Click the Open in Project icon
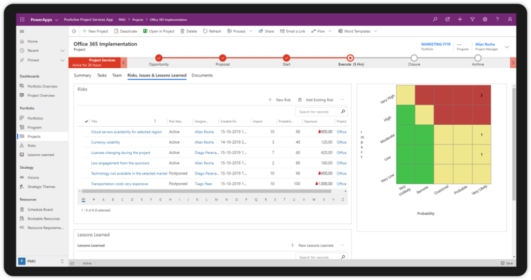531x280 pixels. pyautogui.click(x=145, y=31)
